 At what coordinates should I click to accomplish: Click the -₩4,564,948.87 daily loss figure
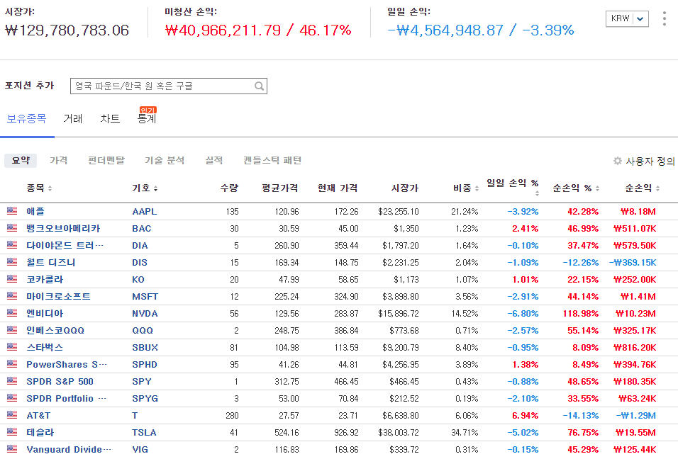pos(445,30)
